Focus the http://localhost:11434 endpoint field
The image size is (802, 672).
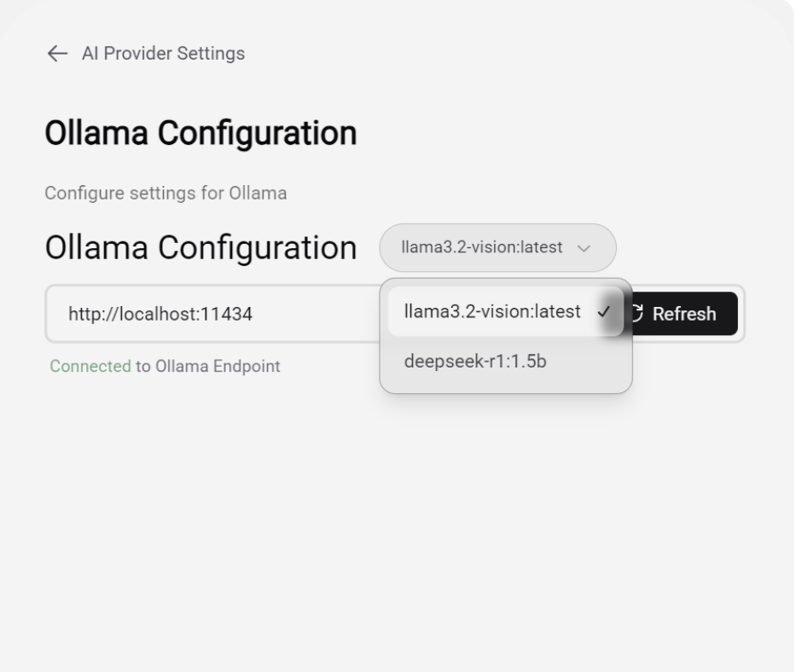click(213, 314)
